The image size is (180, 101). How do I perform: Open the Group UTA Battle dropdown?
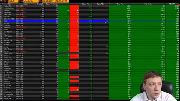pos(31,1)
